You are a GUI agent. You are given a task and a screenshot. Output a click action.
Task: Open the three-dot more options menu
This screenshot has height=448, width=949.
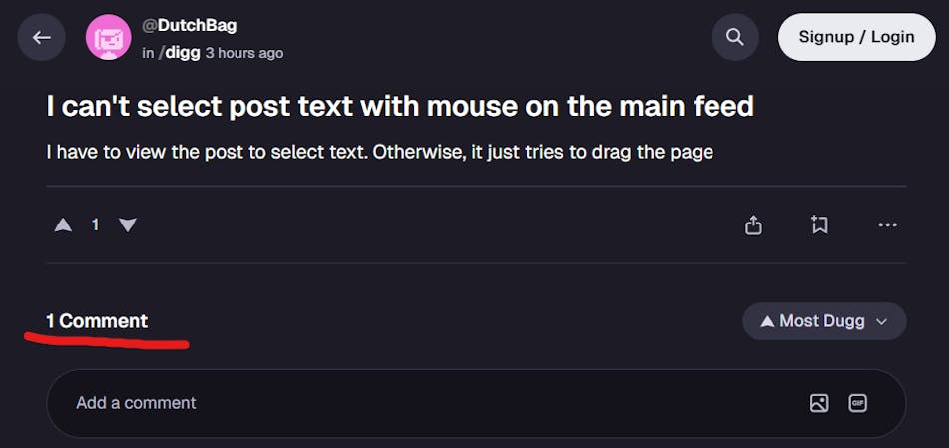point(887,225)
